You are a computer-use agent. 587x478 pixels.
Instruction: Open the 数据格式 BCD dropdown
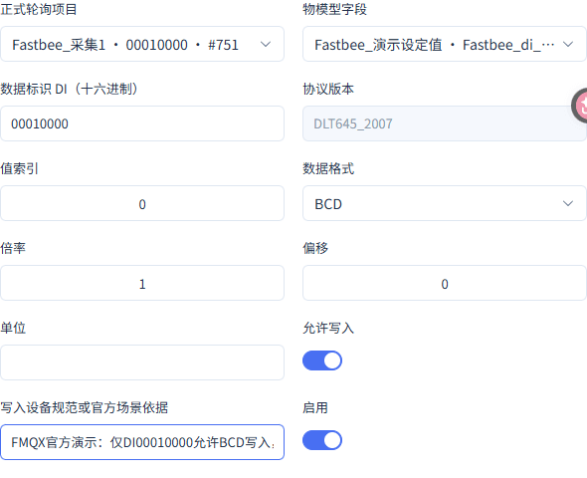point(445,203)
